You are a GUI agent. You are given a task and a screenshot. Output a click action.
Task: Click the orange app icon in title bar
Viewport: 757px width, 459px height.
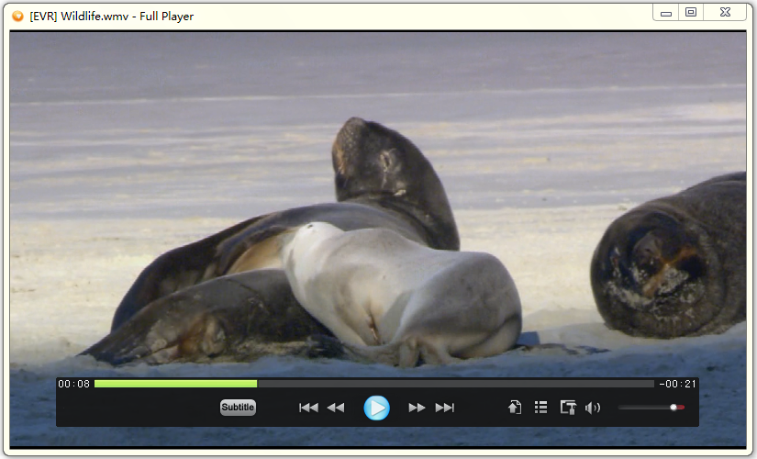[x=17, y=16]
